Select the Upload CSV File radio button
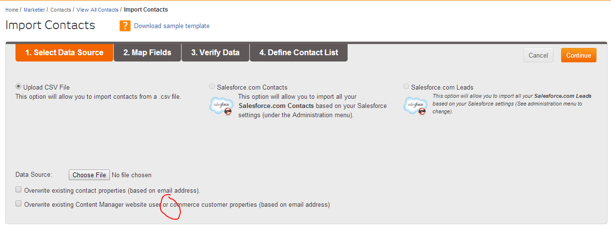 pos(18,87)
